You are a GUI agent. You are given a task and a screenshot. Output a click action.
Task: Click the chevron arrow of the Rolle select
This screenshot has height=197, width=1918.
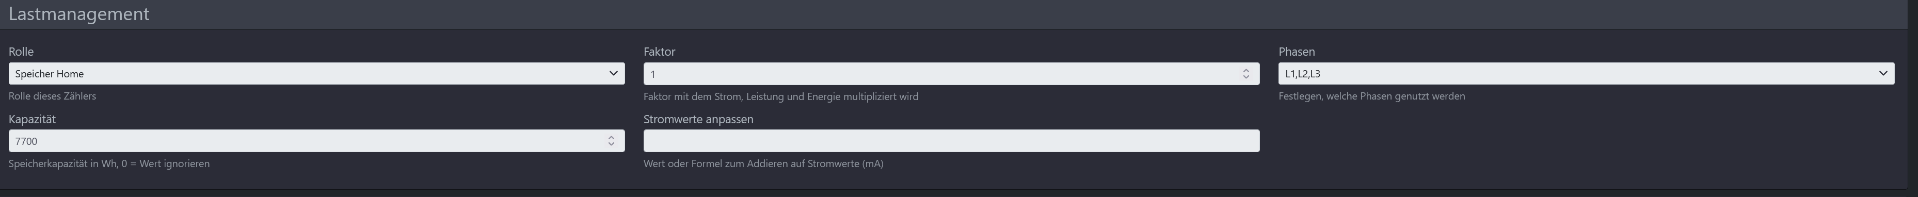point(613,74)
